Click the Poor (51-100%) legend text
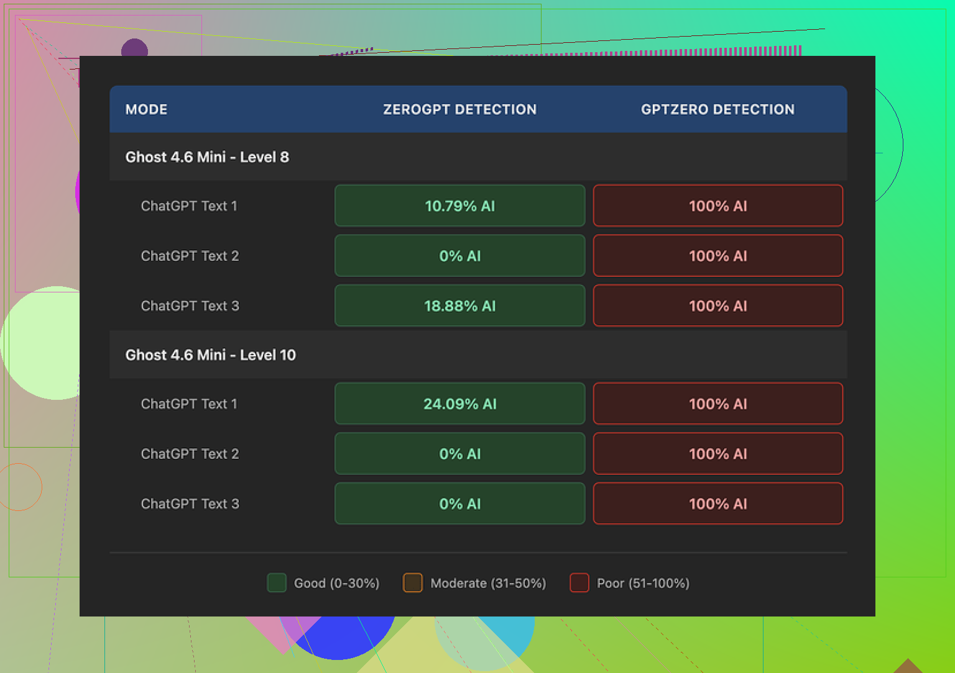 pos(643,584)
